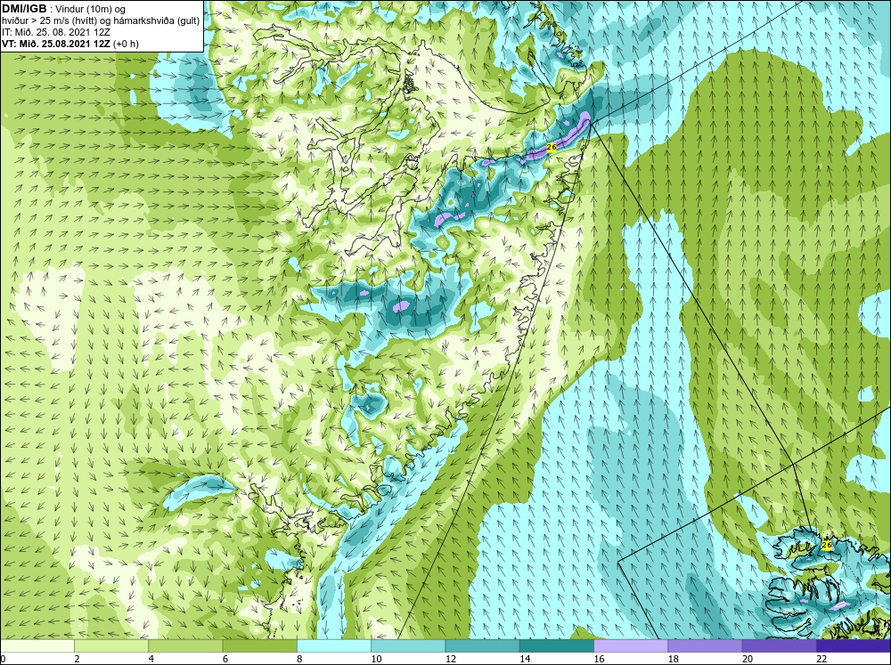Click the yellow 26 gust marker over Iceland
Screen dimensions: 891x665
point(827,545)
